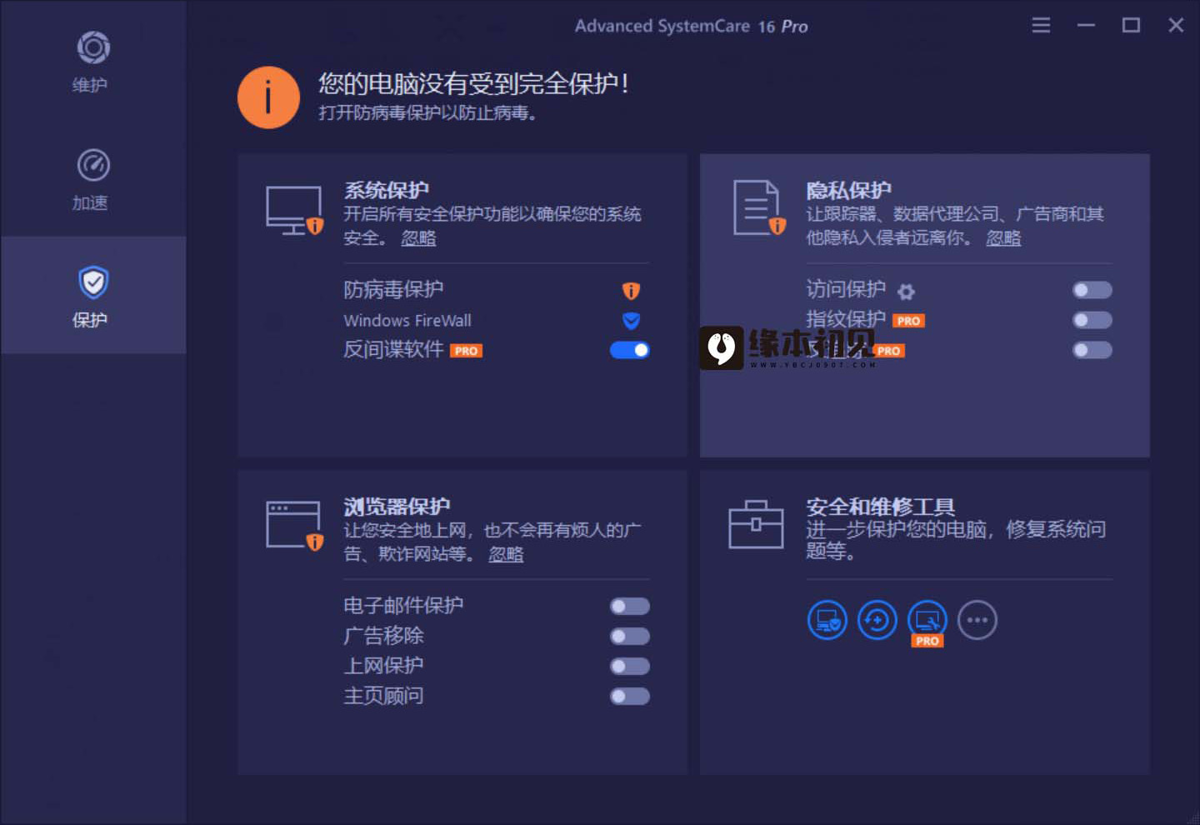Click the PRO badge next to 指纹保护
Viewport: 1200px width, 825px height.
[909, 321]
